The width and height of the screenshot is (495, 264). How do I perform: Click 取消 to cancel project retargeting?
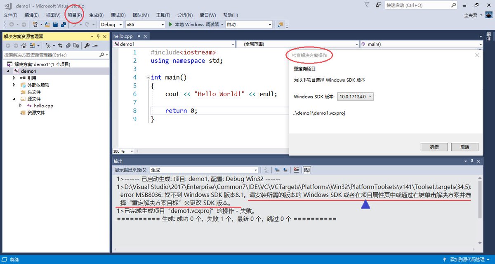[x=465, y=147]
